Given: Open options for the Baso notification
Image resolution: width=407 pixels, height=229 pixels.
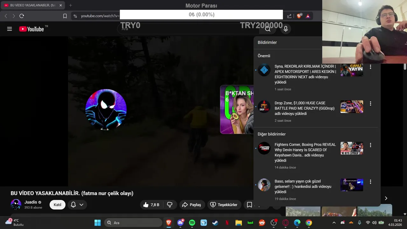Looking at the screenshot, I should (x=370, y=182).
